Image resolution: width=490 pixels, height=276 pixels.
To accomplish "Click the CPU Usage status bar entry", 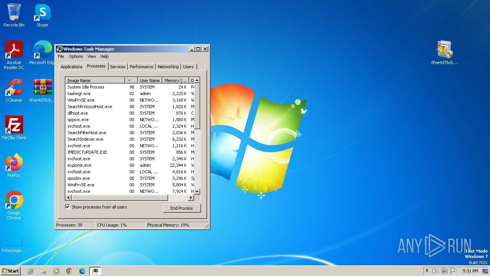I will (x=121, y=225).
